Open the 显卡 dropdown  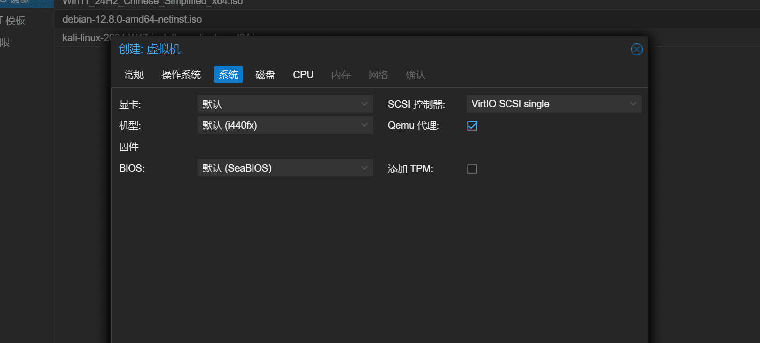(x=285, y=104)
